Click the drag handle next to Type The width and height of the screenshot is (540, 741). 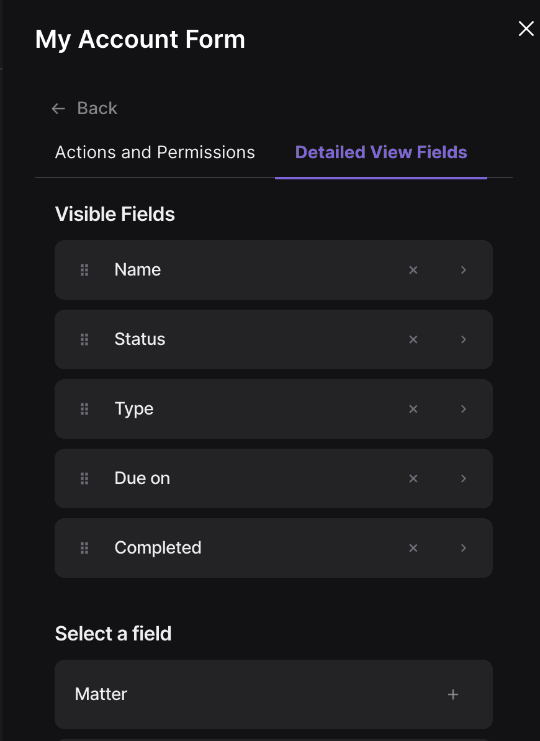click(84, 409)
